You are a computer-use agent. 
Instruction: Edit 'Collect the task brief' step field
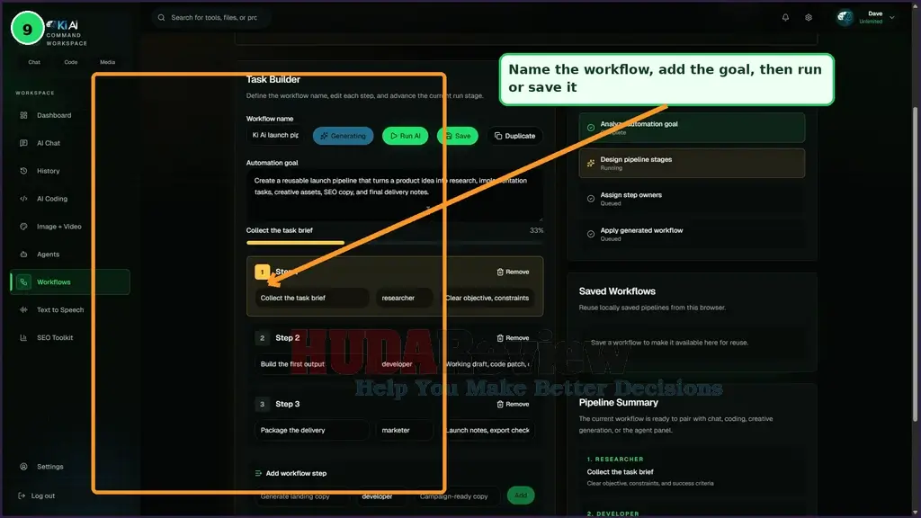click(312, 298)
